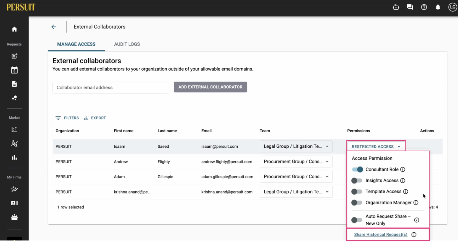458x242 pixels.
Task: Click the Share Historical Request(s) link
Action: 381,235
